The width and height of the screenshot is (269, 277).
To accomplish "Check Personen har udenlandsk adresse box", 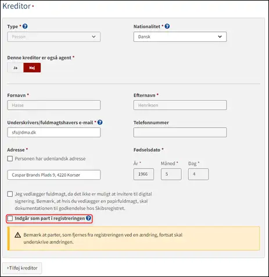I will point(10,159).
